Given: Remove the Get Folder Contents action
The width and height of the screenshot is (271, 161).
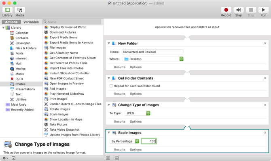Looking at the screenshot, I should pos(265,78).
